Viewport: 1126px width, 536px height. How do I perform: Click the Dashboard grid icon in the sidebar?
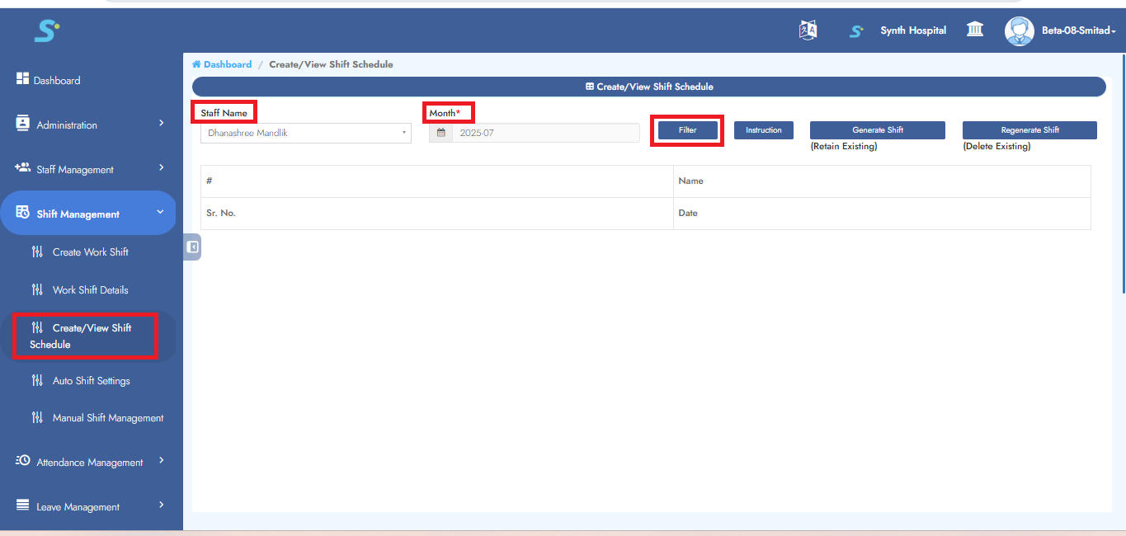coord(21,78)
